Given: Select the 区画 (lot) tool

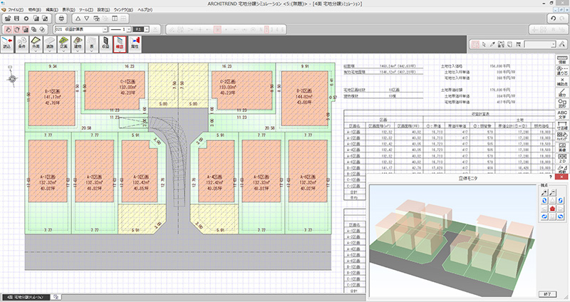Looking at the screenshot, I should coord(63,43).
